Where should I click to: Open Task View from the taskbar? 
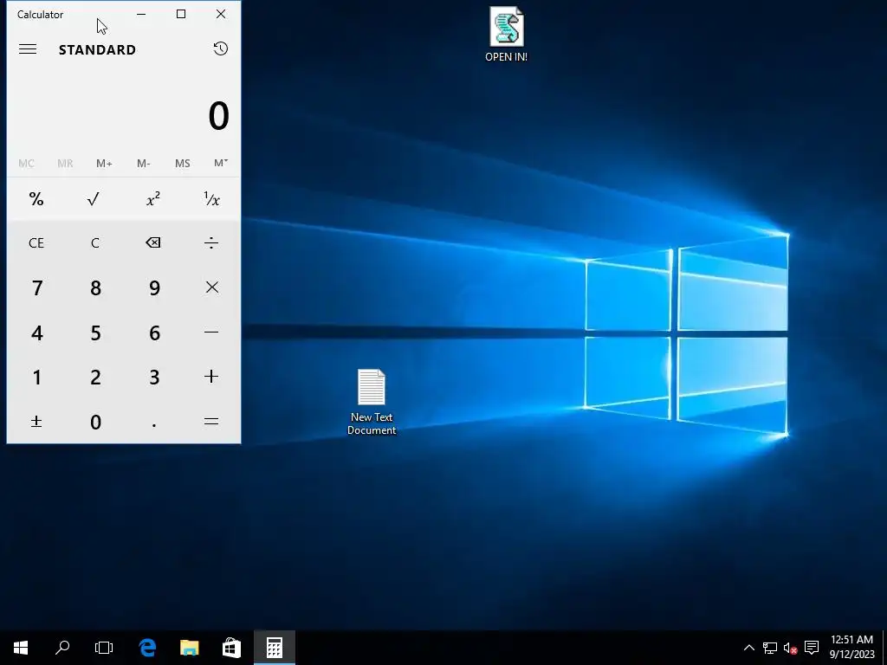pos(104,648)
